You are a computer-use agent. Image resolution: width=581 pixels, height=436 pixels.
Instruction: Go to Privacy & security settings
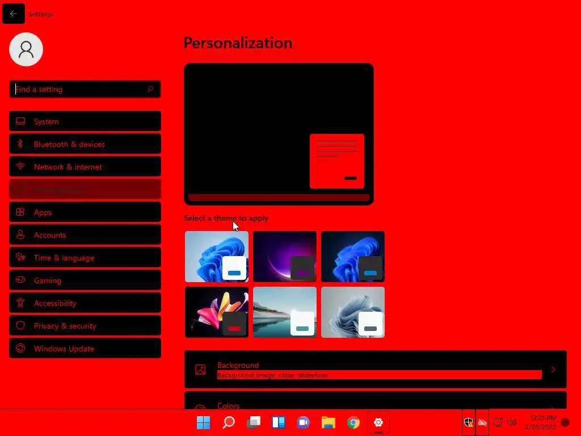85,325
